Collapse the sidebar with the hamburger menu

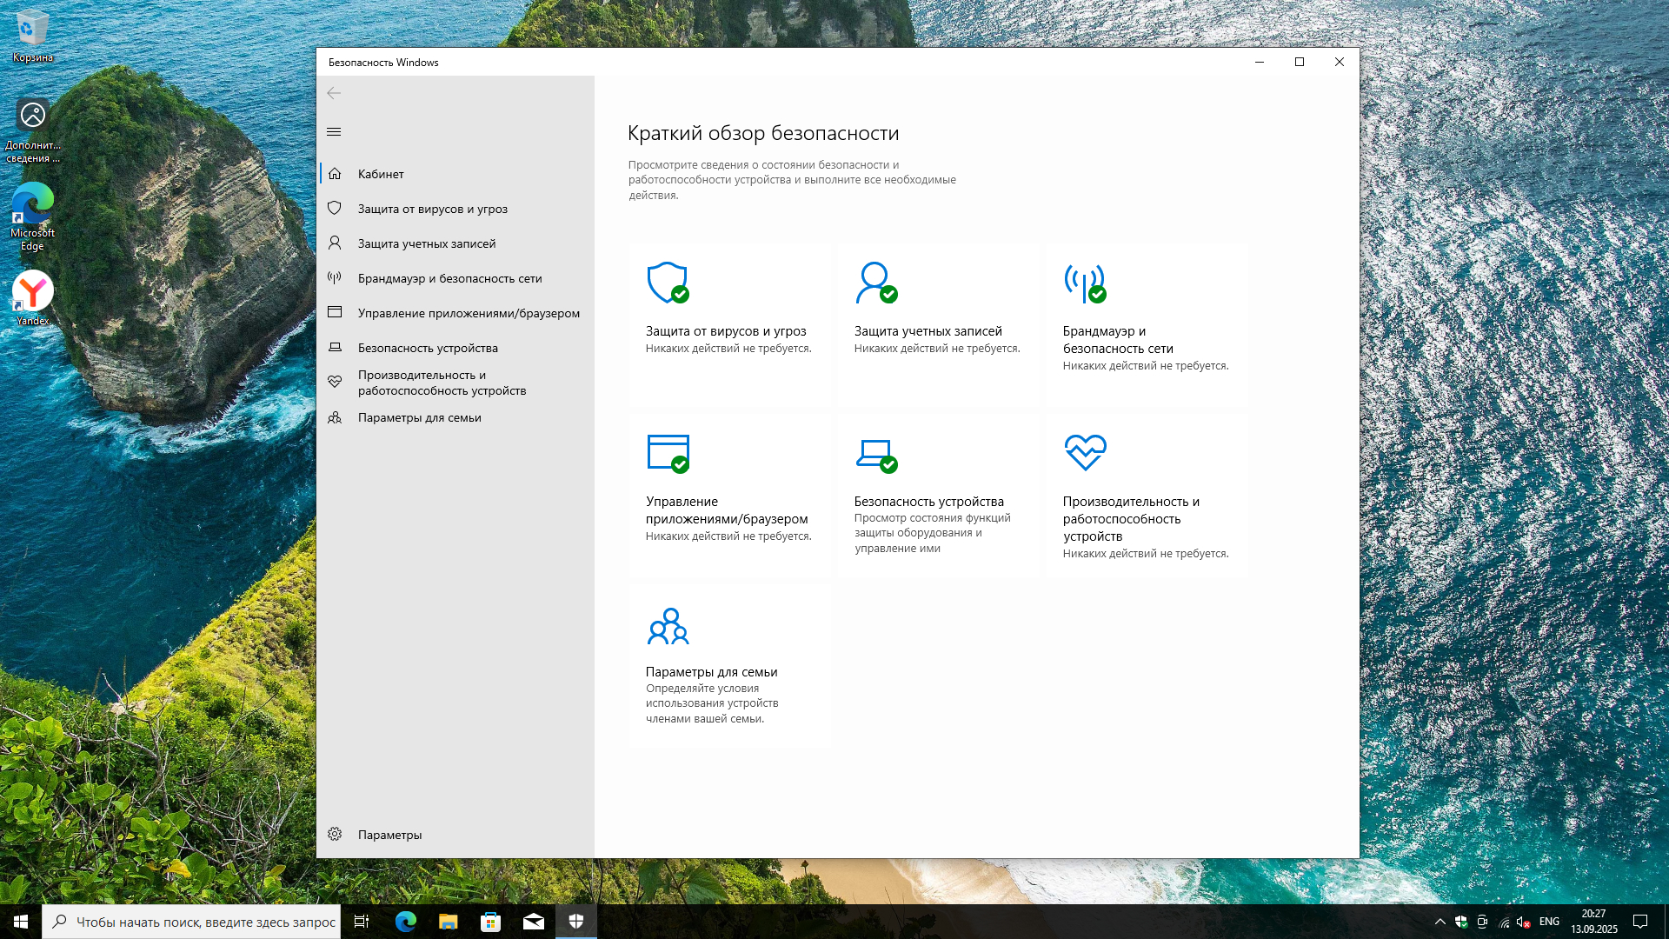pyautogui.click(x=334, y=132)
